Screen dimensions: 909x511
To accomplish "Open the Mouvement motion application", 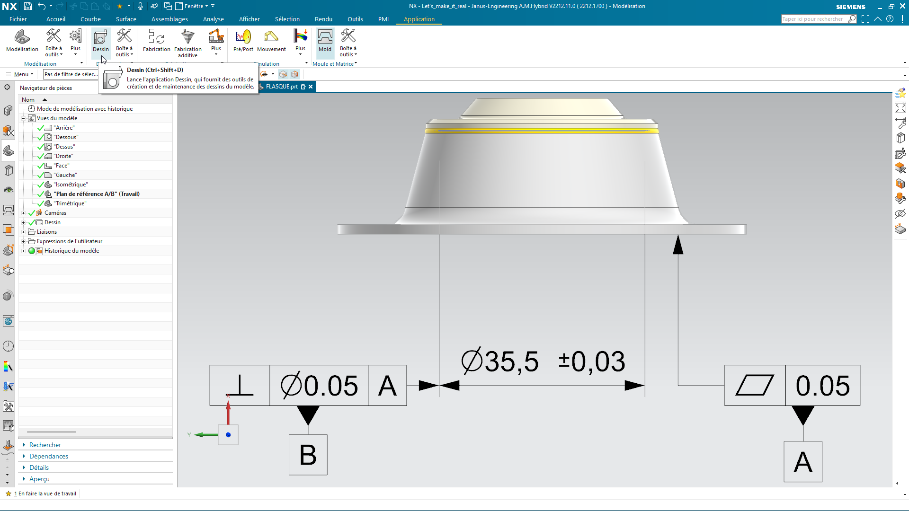I will point(271,41).
